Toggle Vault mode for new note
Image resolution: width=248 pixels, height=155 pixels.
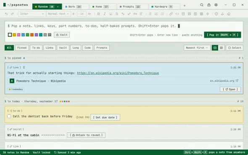coord(62,35)
